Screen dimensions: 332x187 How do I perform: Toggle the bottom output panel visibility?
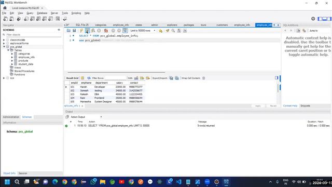point(324,19)
